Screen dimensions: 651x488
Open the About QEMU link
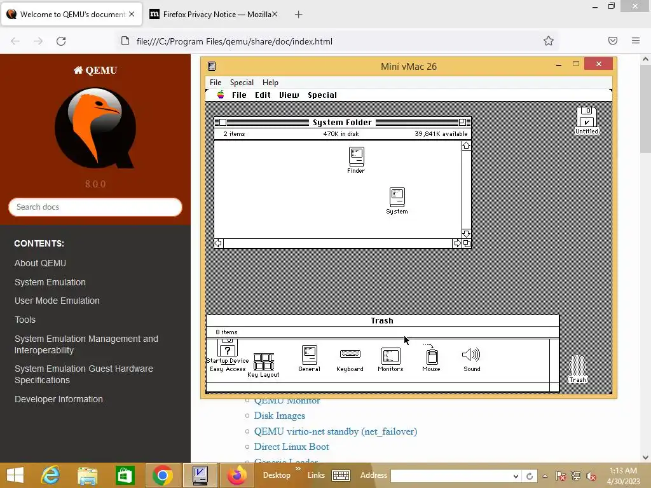pyautogui.click(x=40, y=263)
